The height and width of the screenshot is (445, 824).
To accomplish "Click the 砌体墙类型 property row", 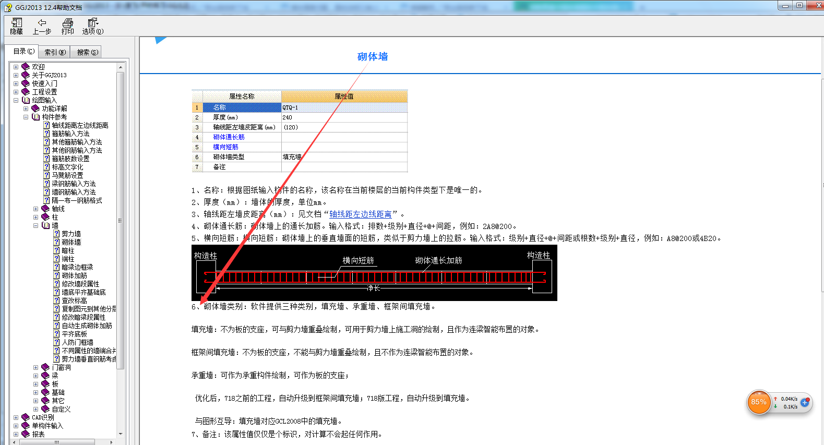I will [x=300, y=157].
